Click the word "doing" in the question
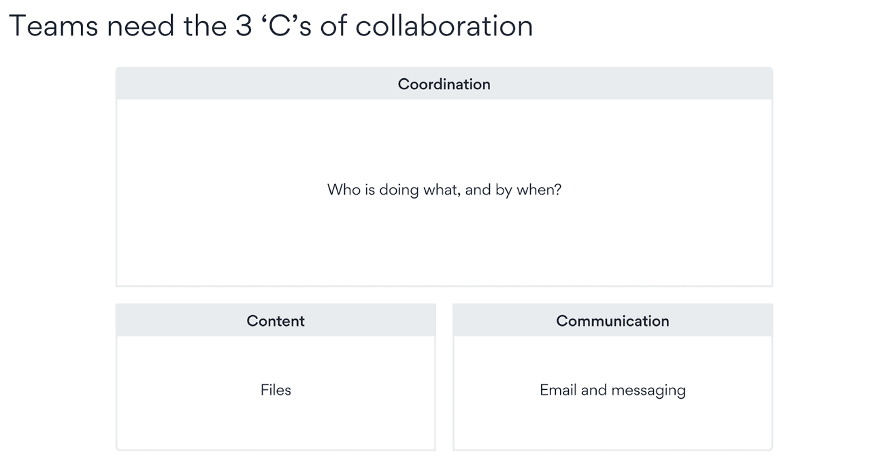Viewport: 871px width, 462px height. 399,190
